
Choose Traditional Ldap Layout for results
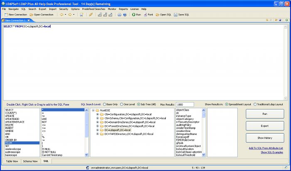(x=255, y=104)
